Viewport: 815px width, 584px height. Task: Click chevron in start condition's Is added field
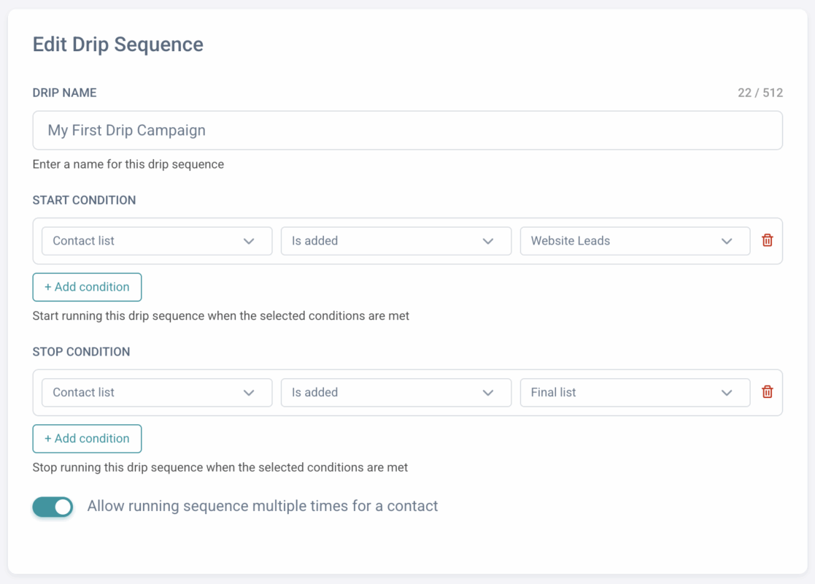pos(487,241)
